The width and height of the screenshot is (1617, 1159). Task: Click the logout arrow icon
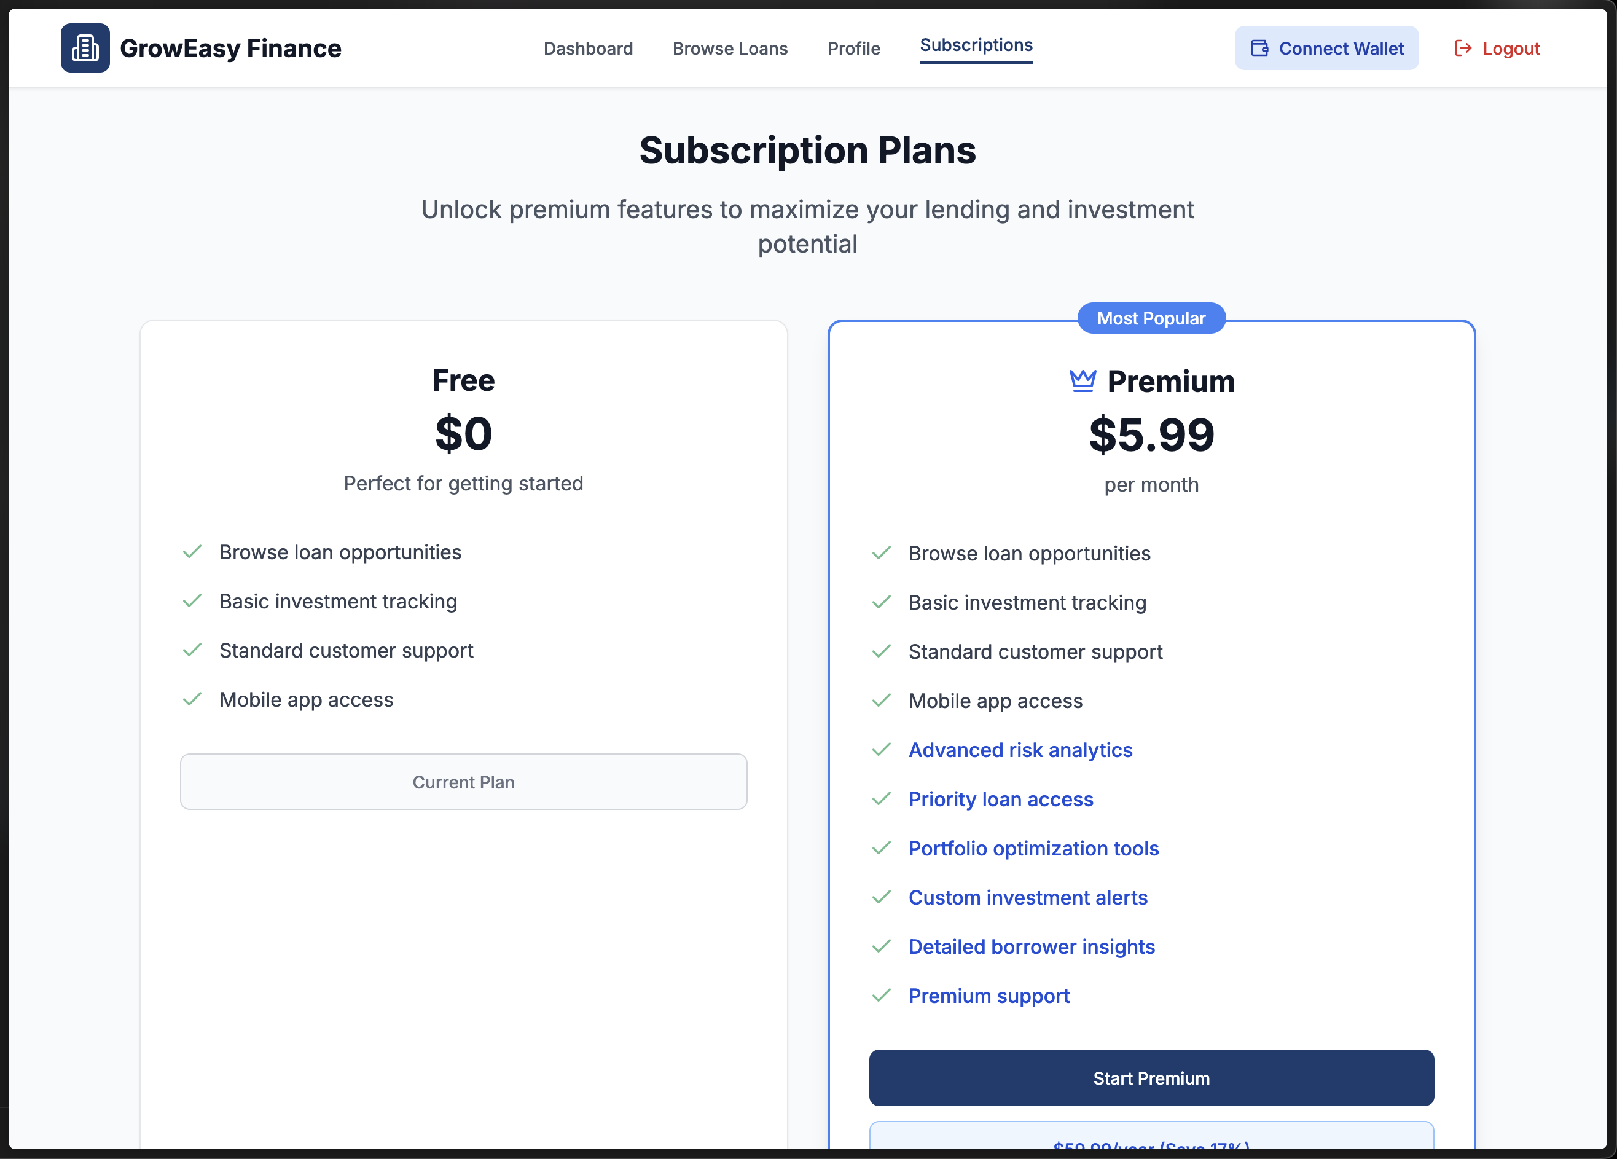[x=1463, y=49]
